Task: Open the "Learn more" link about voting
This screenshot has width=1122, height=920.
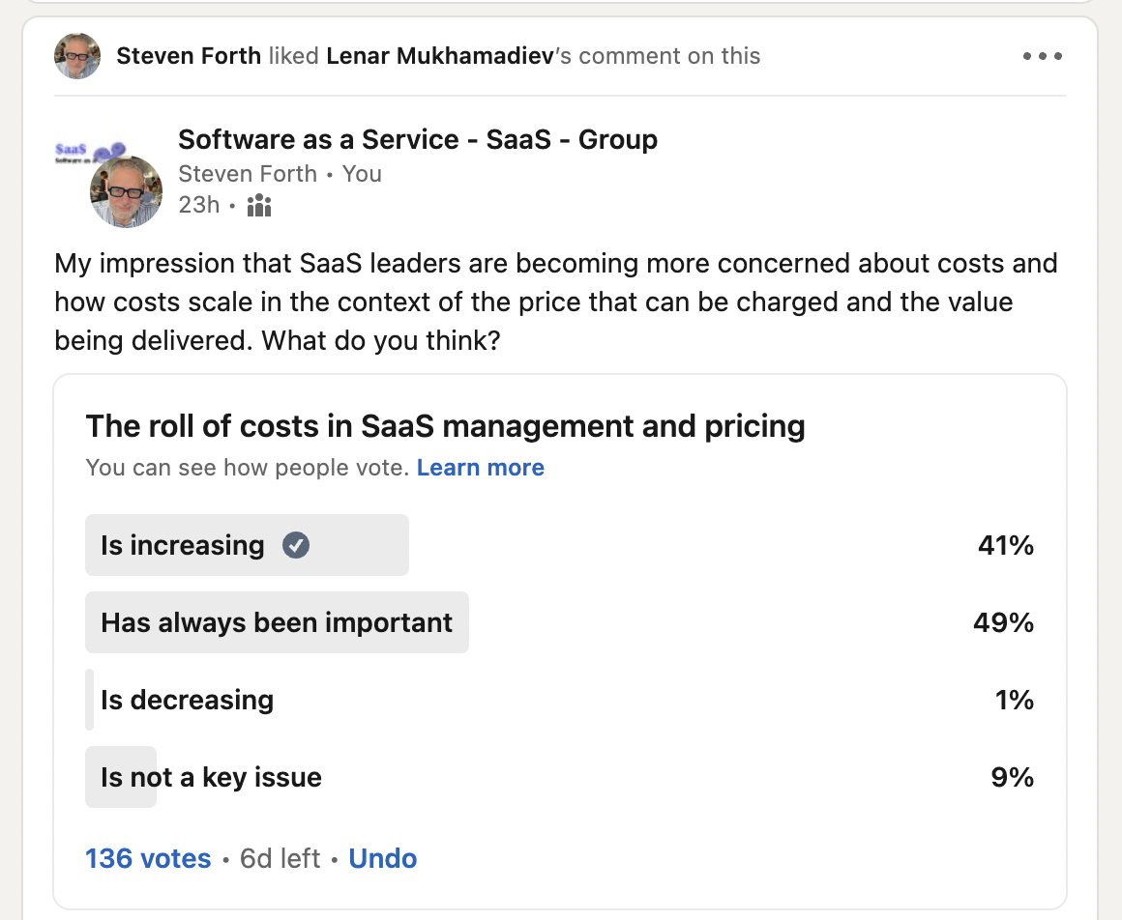Action: [x=480, y=468]
